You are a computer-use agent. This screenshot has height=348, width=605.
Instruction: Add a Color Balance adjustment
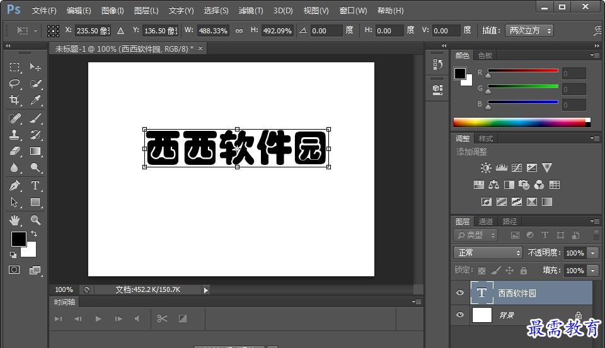click(494, 184)
